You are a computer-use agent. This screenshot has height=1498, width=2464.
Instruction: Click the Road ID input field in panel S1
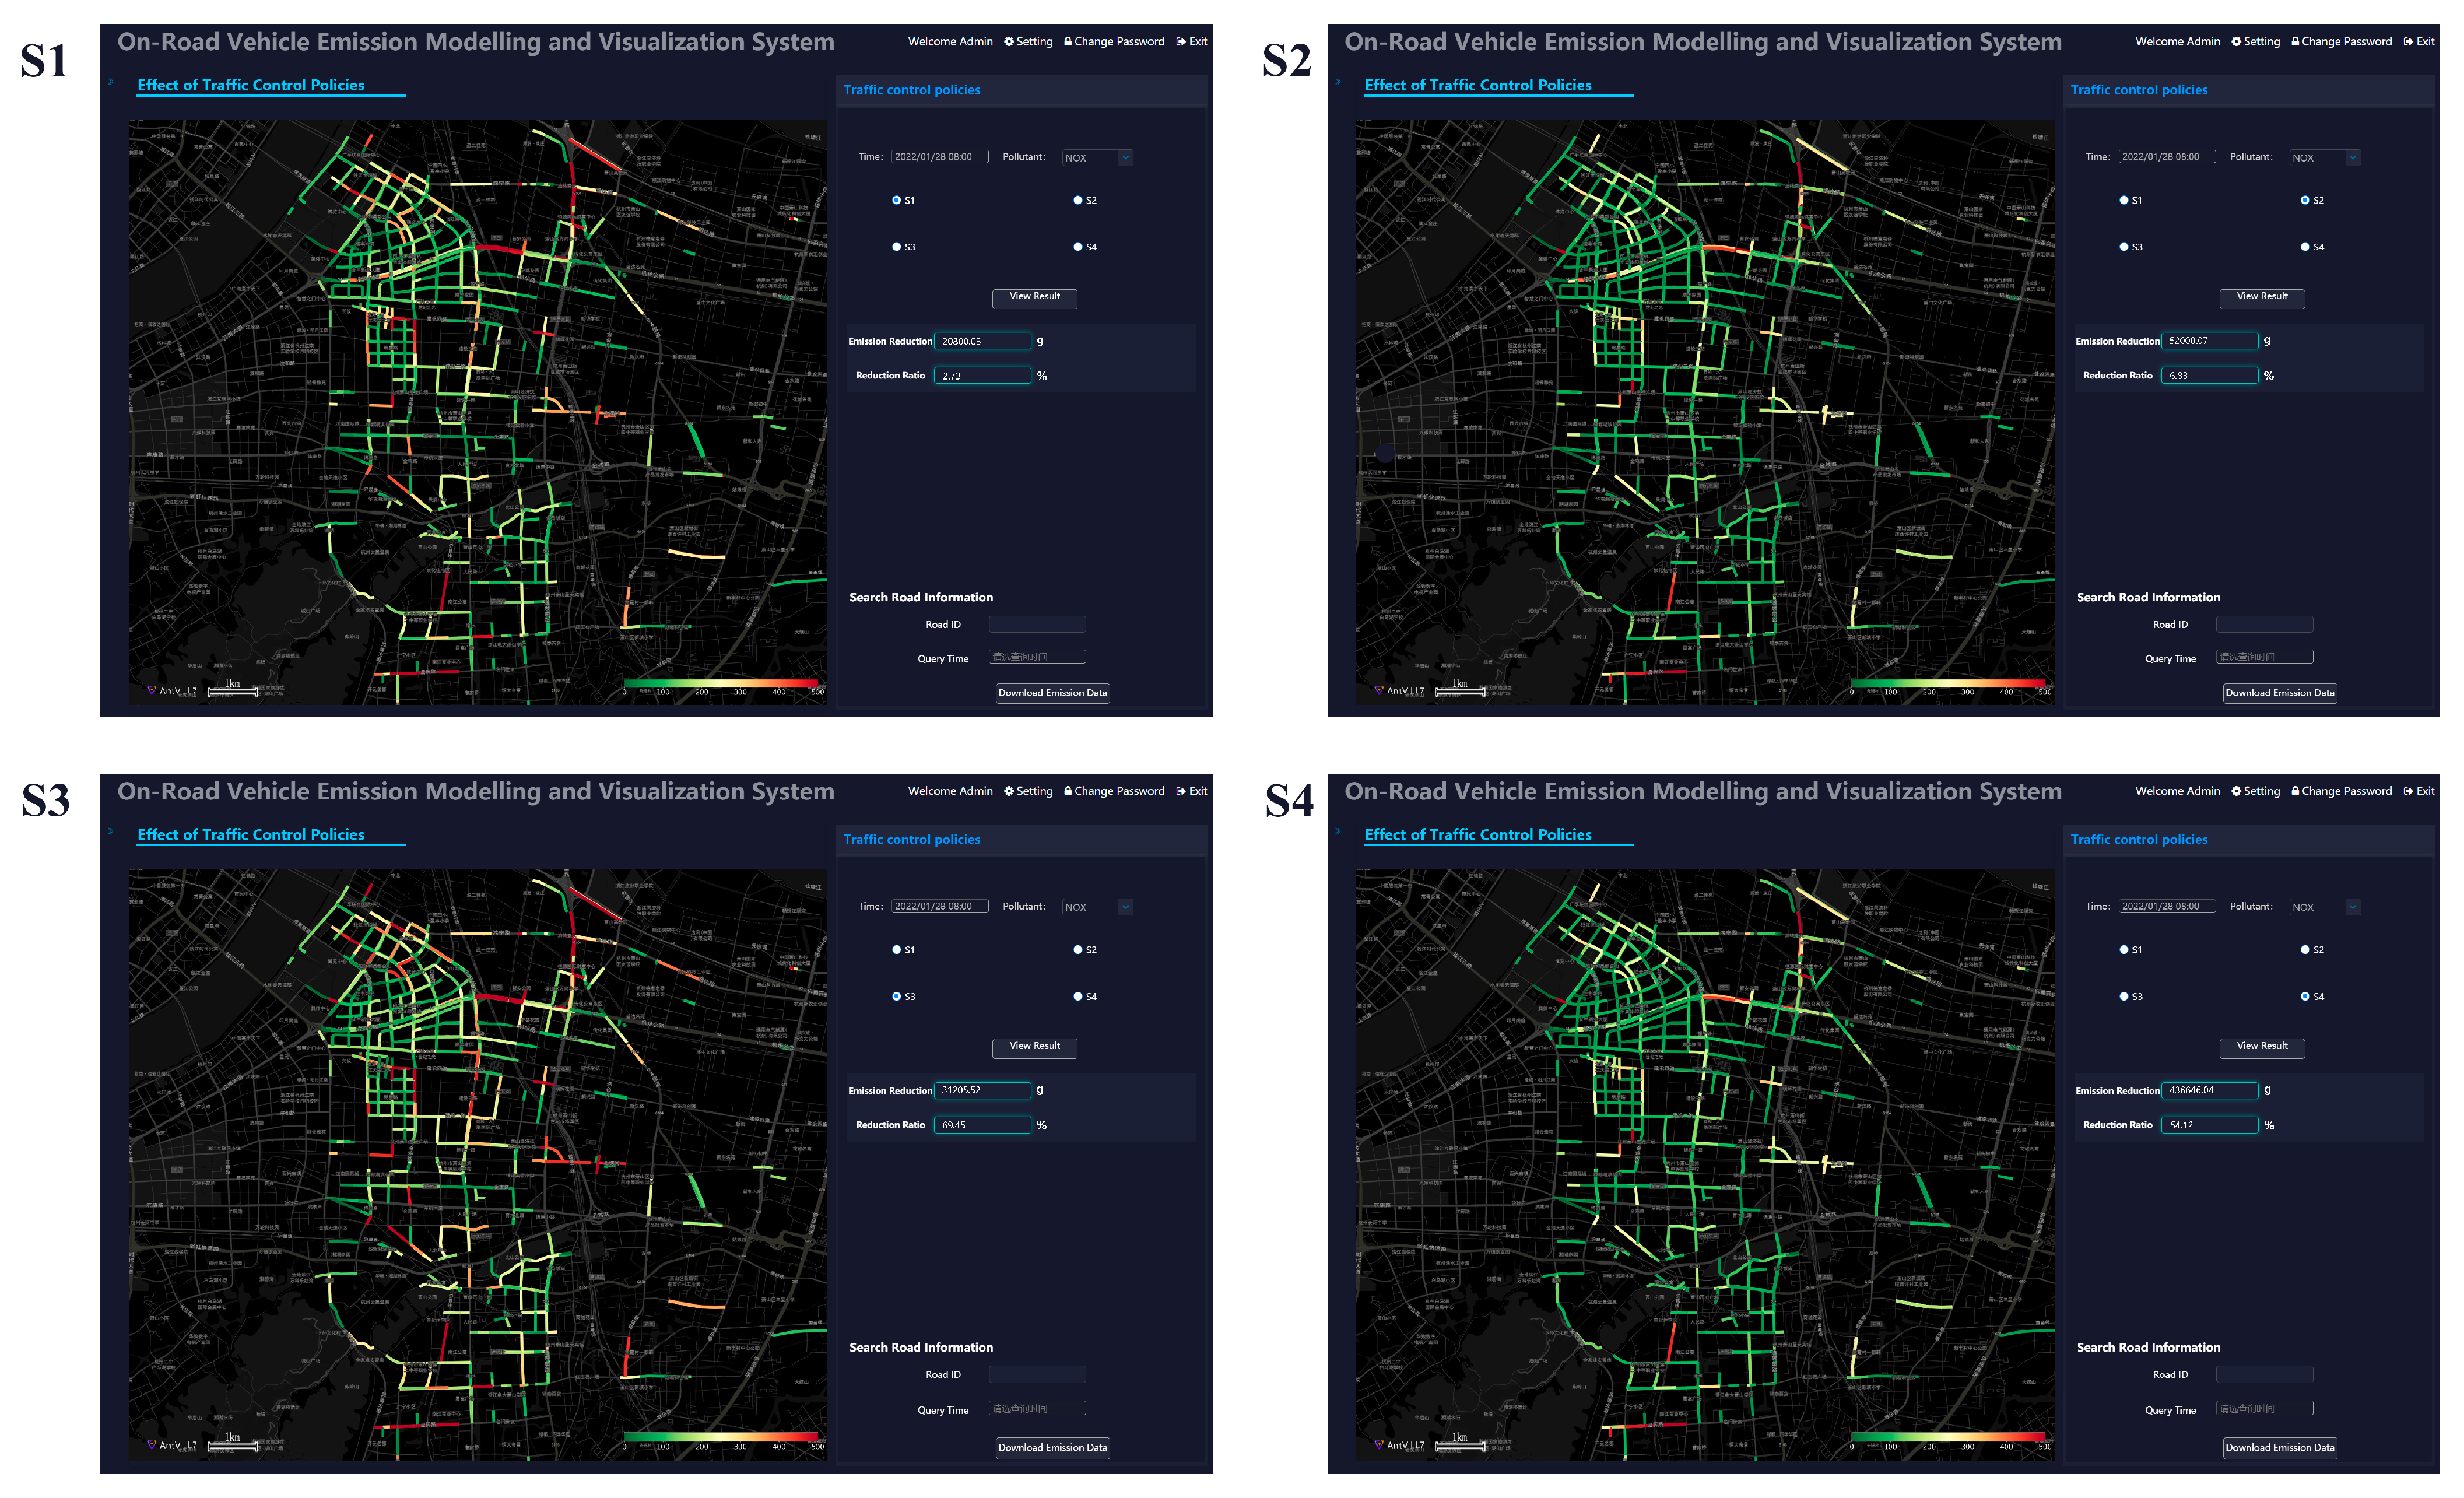1036,625
